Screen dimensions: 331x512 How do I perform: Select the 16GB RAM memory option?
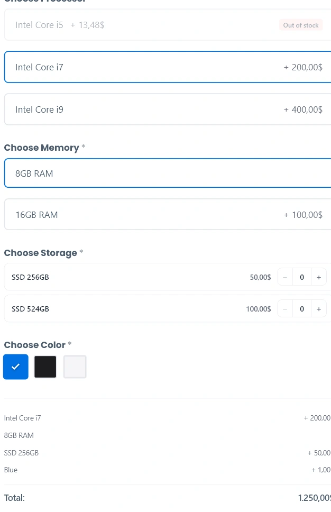point(168,215)
